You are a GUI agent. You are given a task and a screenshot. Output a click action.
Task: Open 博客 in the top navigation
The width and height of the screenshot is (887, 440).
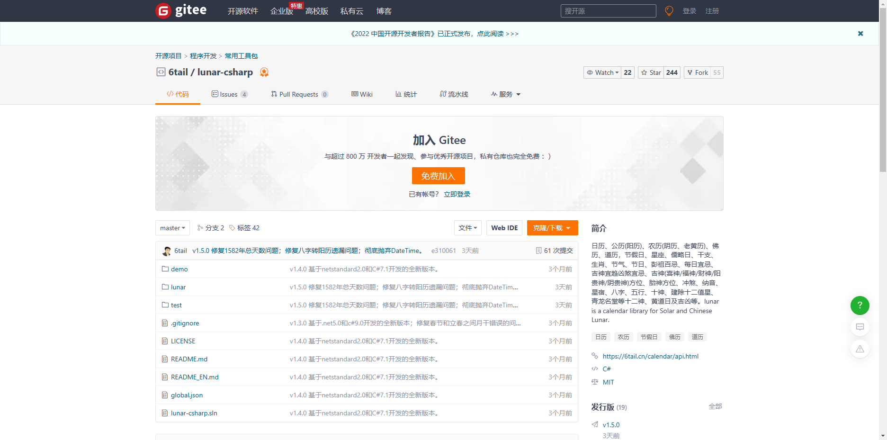[x=384, y=11]
